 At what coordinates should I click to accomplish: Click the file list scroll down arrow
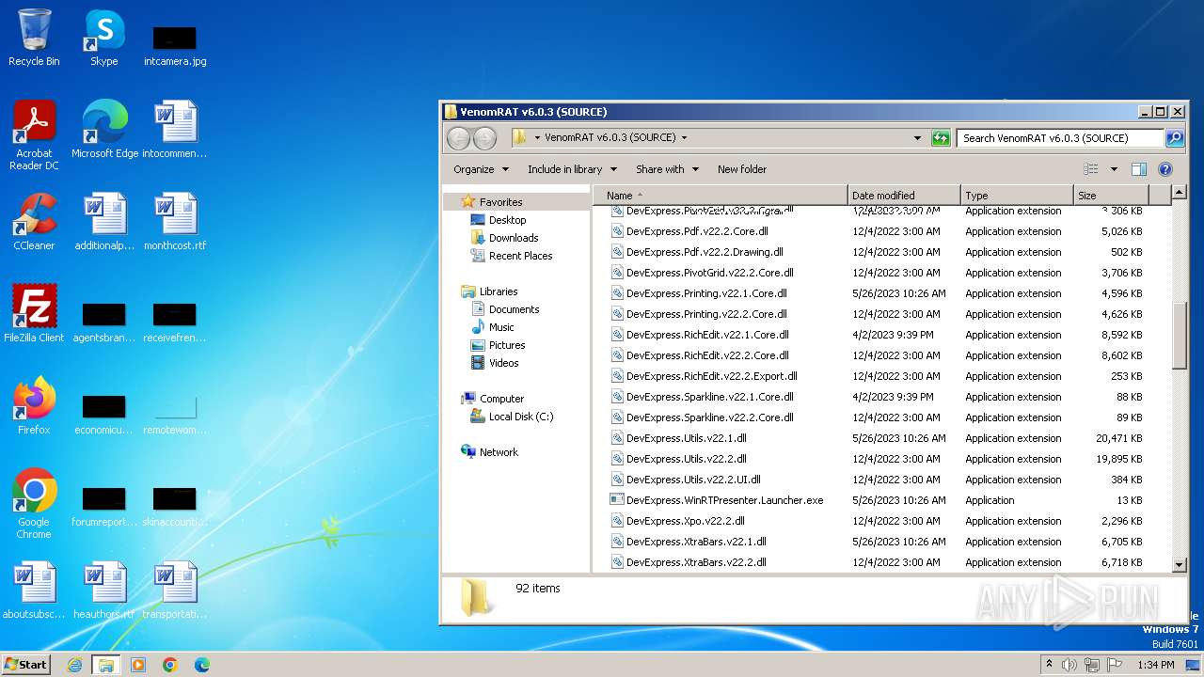click(1180, 565)
